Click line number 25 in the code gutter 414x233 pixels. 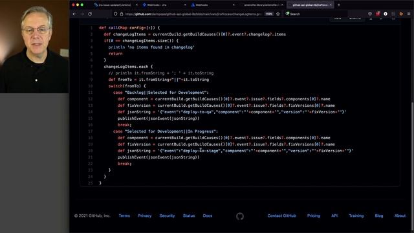91,183
